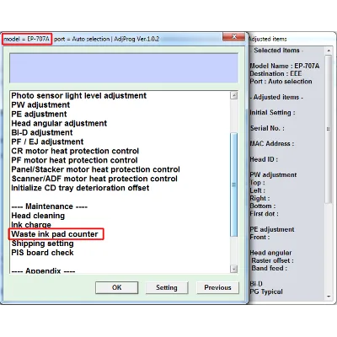Screen dimensions: 337x337
Task: Click MAC Address label in side panel
Action: tap(272, 144)
